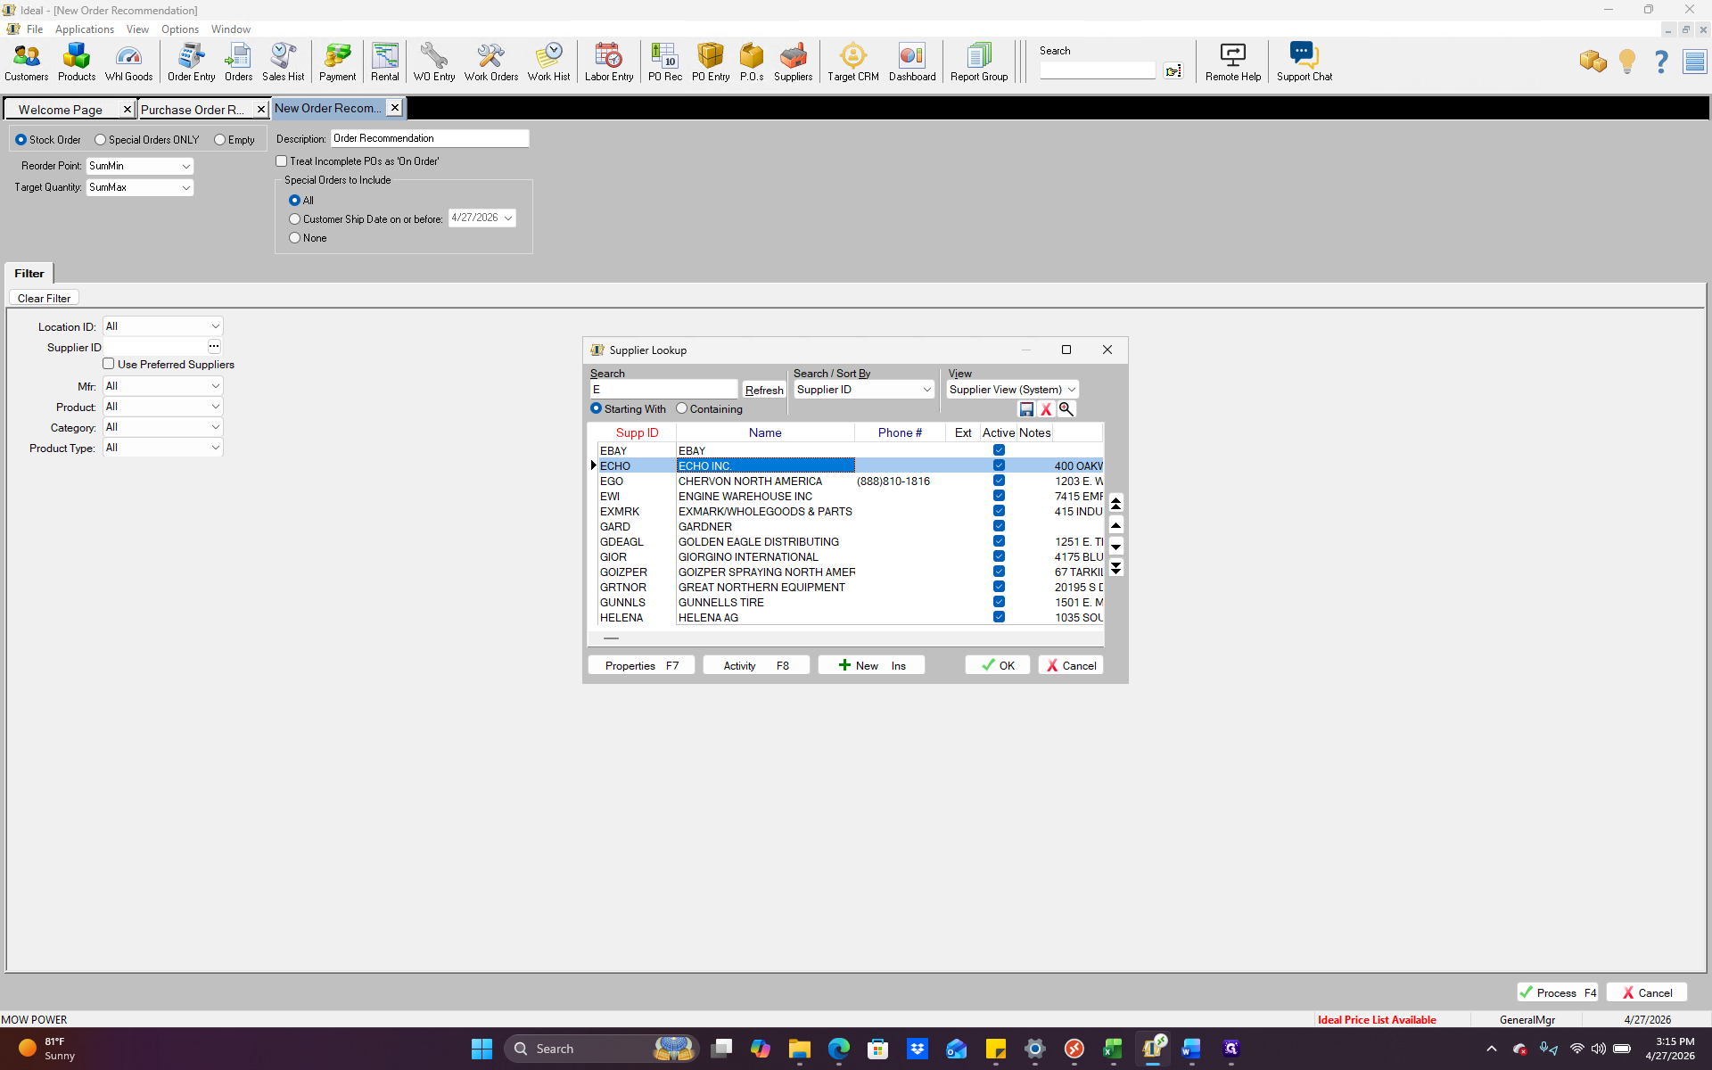Click Refresh in Supplier Lookup

[x=764, y=390]
